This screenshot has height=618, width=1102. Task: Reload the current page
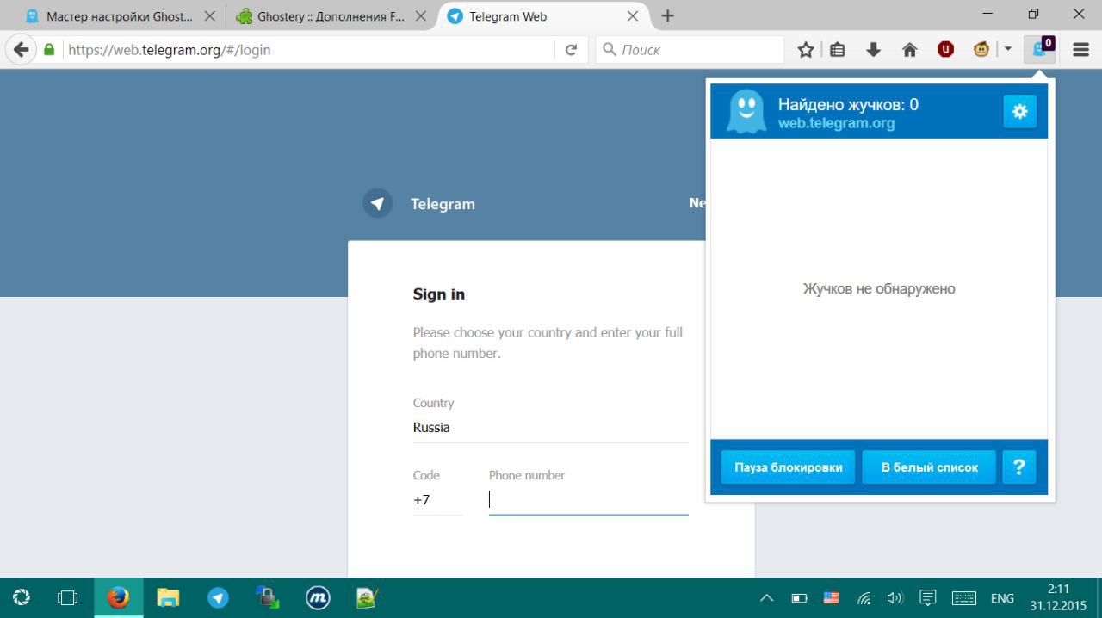tap(571, 50)
